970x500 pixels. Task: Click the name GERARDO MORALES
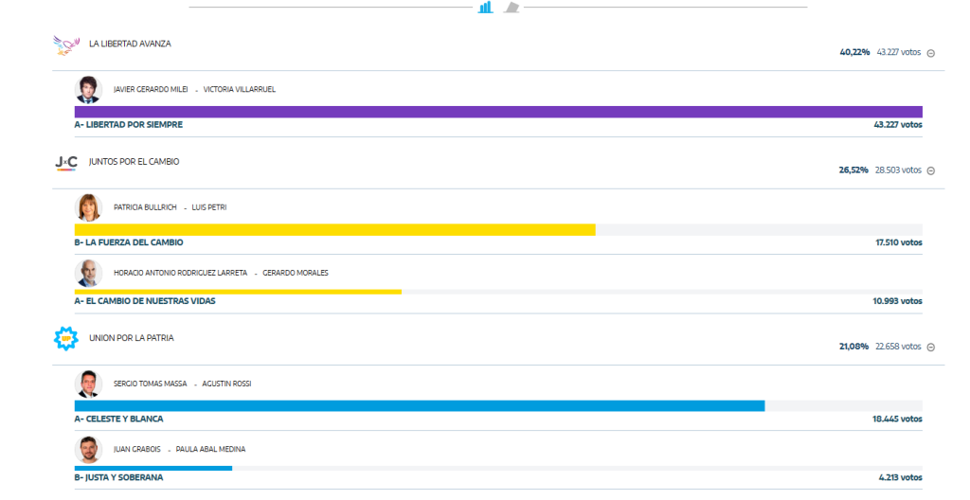click(x=296, y=273)
